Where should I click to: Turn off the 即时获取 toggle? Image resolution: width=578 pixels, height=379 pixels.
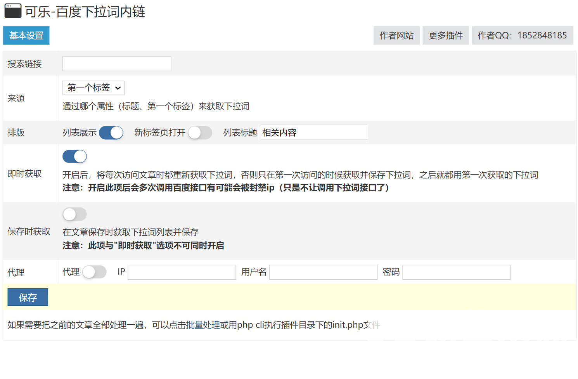coord(74,156)
